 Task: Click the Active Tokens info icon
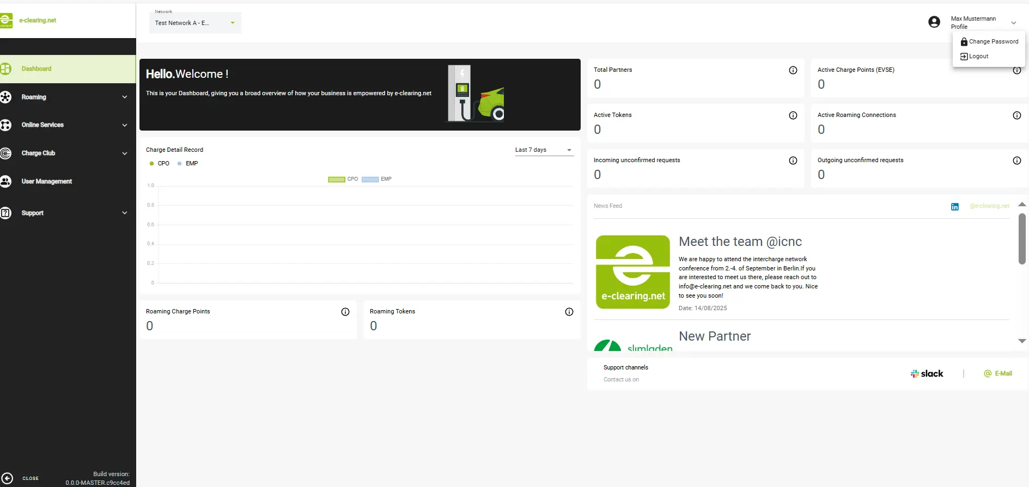tap(793, 115)
